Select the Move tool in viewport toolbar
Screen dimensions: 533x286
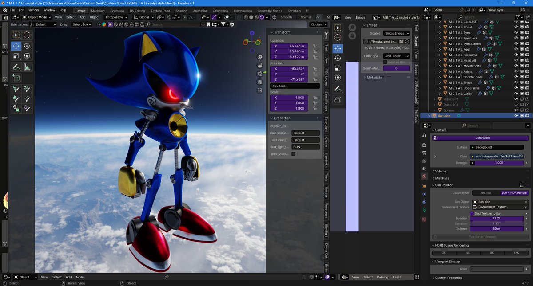tap(16, 46)
